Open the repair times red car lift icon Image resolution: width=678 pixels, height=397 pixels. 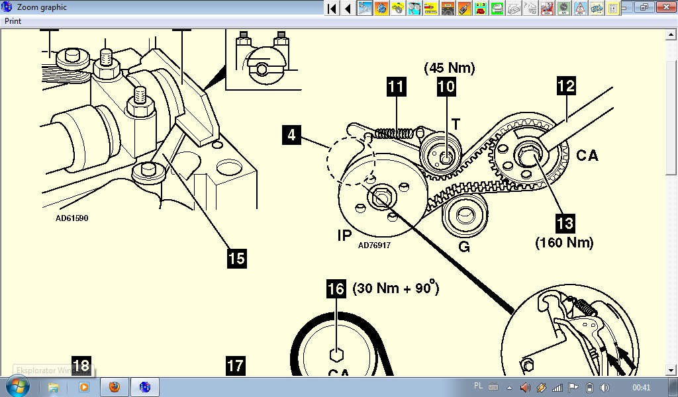pos(481,8)
